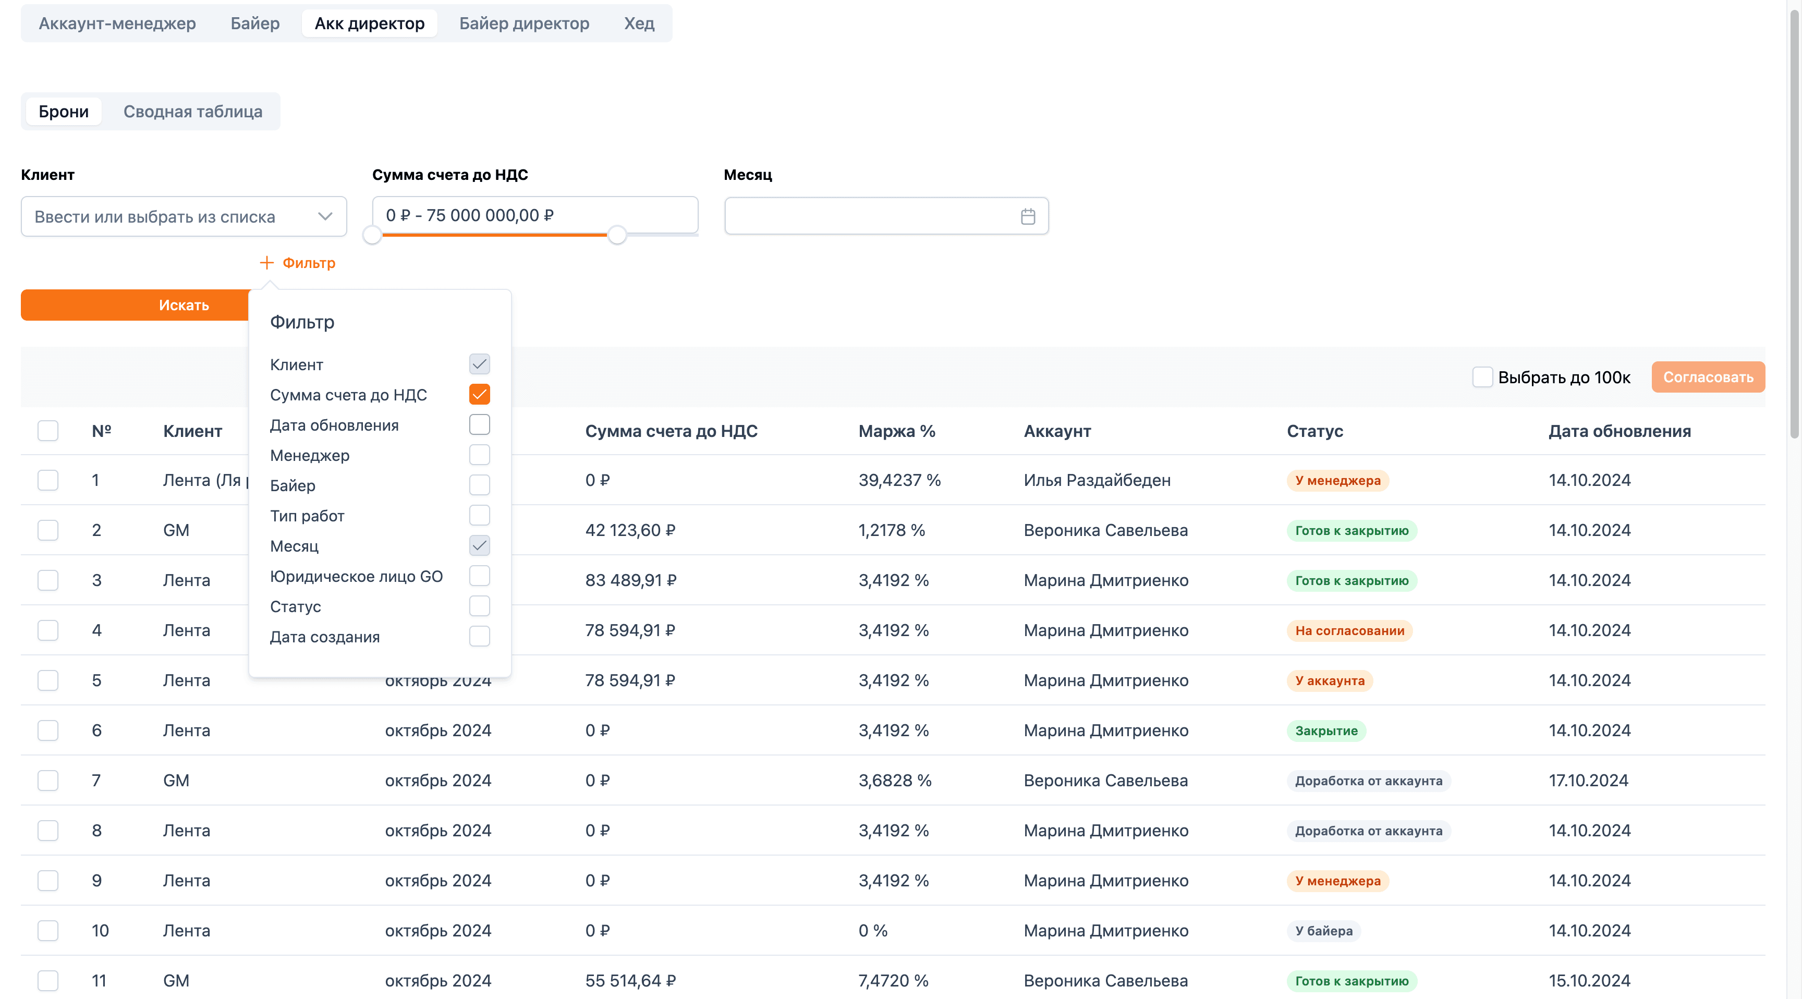
Task: Tick the 'Статус' filter checkbox
Action: pyautogui.click(x=479, y=606)
